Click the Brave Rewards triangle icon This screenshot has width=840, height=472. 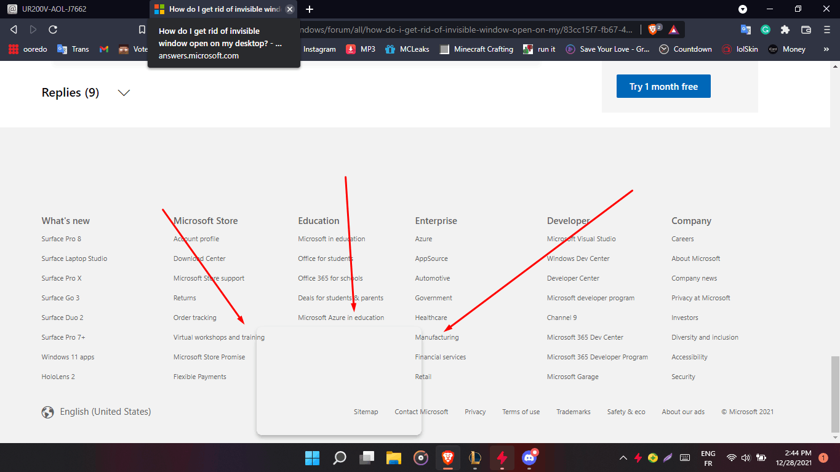tap(674, 29)
